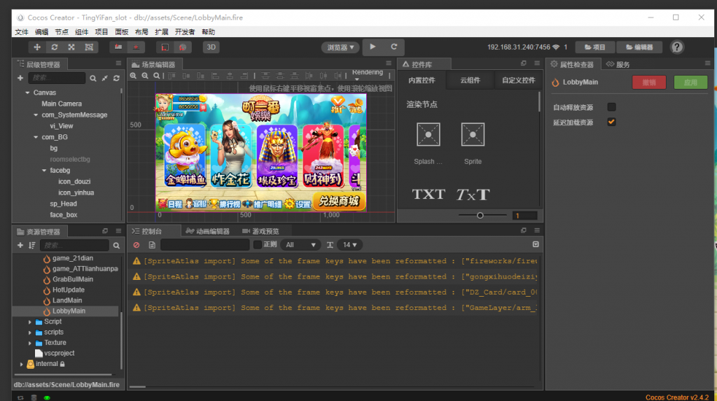
Task: Reset scene editor zoom
Action: tap(156, 76)
